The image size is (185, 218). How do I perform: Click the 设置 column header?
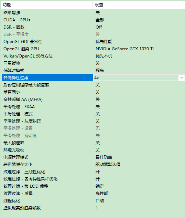(x=139, y=5)
